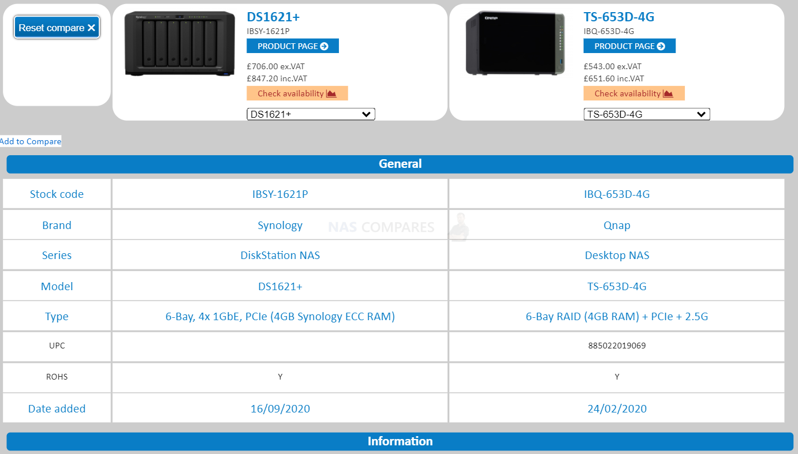
Task: Select the UPC value 885022019069
Action: pyautogui.click(x=617, y=346)
